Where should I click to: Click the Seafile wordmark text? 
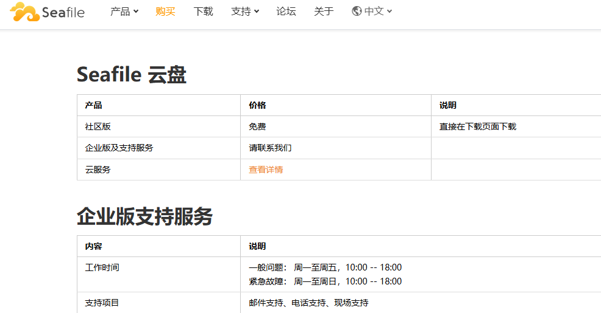point(63,13)
